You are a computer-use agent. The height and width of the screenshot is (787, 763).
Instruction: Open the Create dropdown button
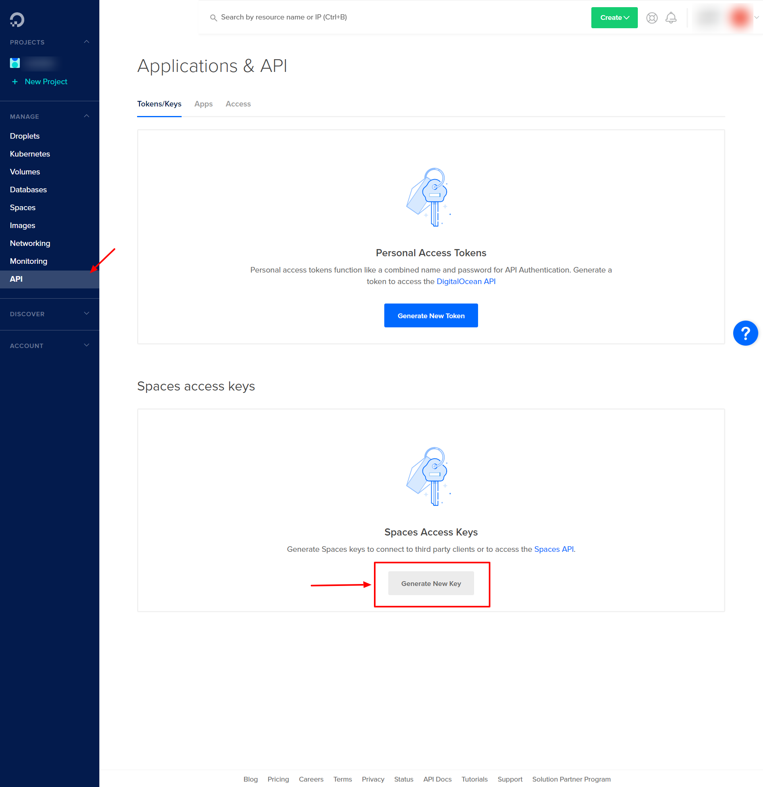click(614, 17)
